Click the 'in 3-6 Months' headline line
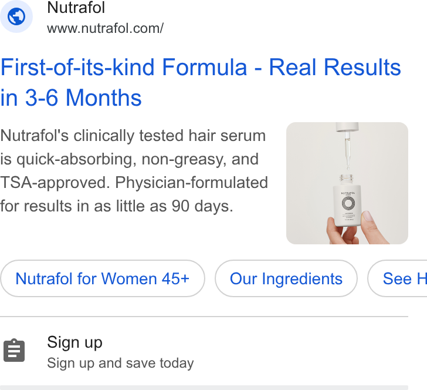 pyautogui.click(x=71, y=97)
